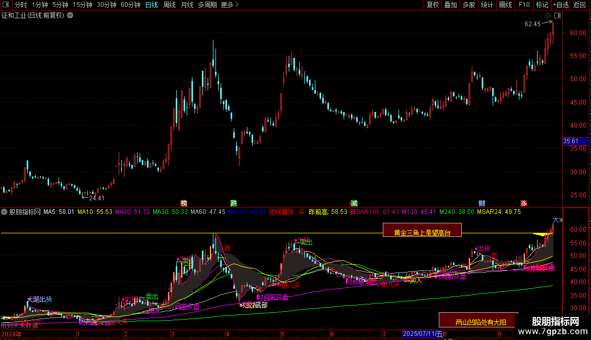Click the green 跌 event marker icon

pyautogui.click(x=233, y=203)
